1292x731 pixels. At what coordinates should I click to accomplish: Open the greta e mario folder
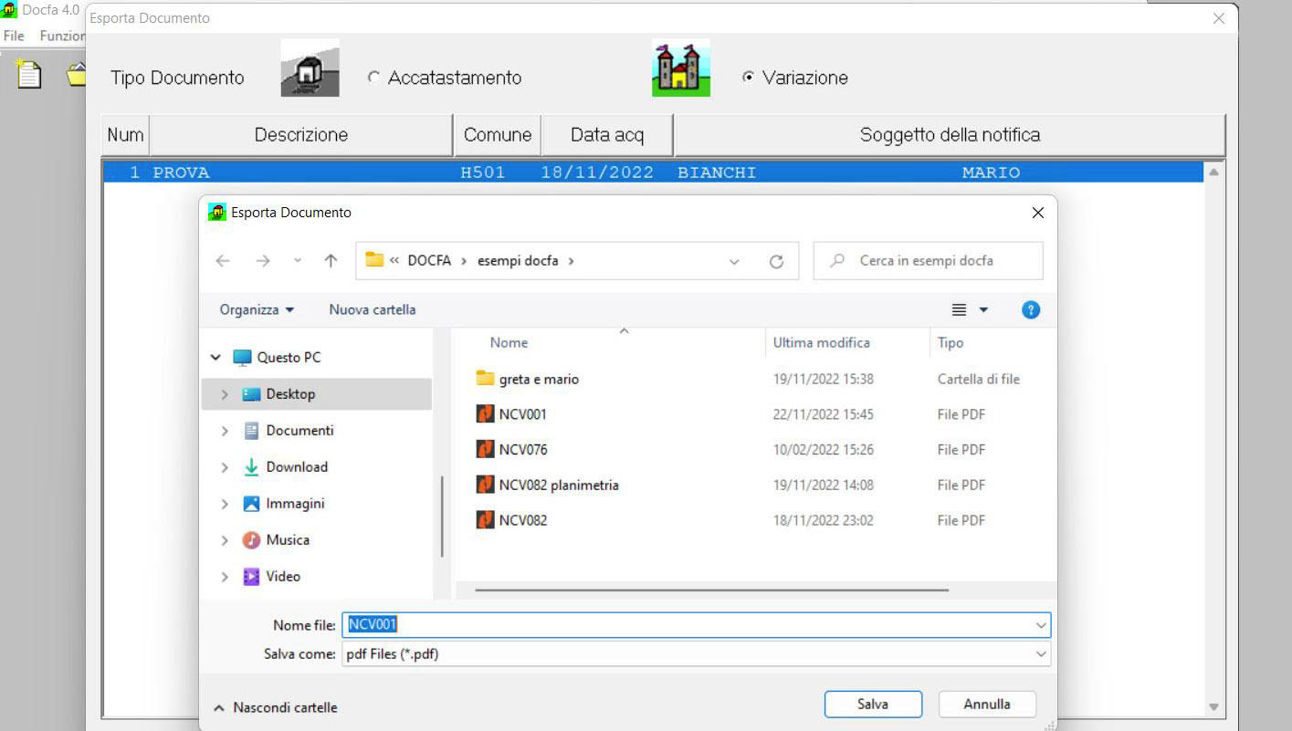tap(538, 379)
